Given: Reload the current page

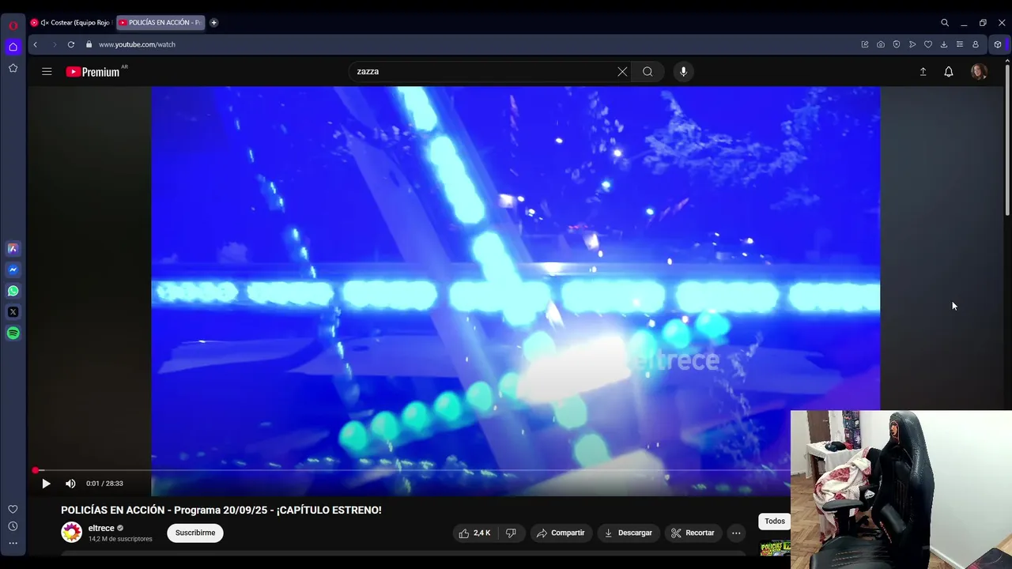Looking at the screenshot, I should click(x=71, y=44).
